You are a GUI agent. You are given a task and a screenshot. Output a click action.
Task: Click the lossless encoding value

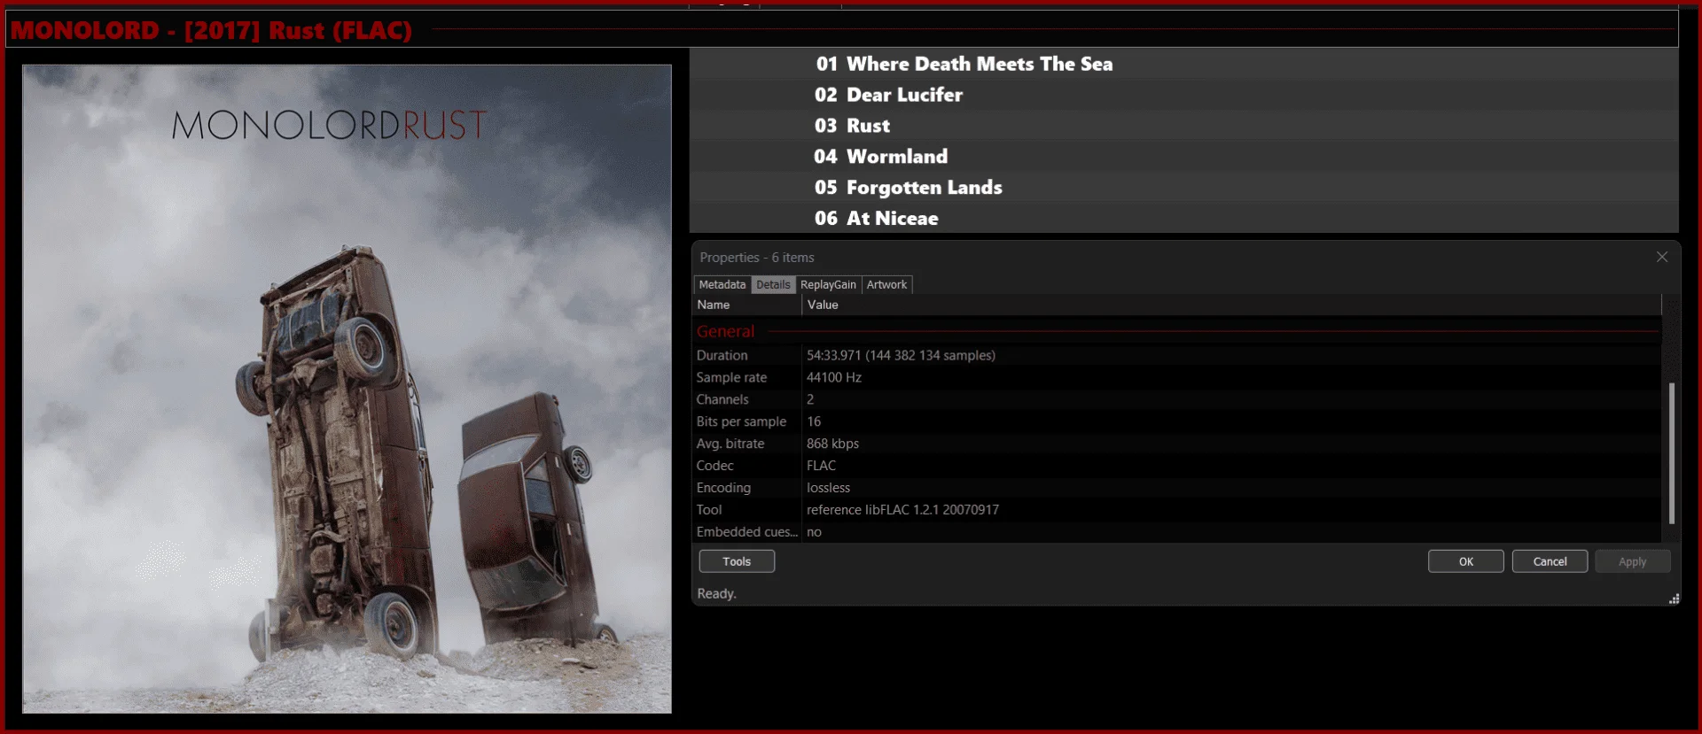[828, 488]
